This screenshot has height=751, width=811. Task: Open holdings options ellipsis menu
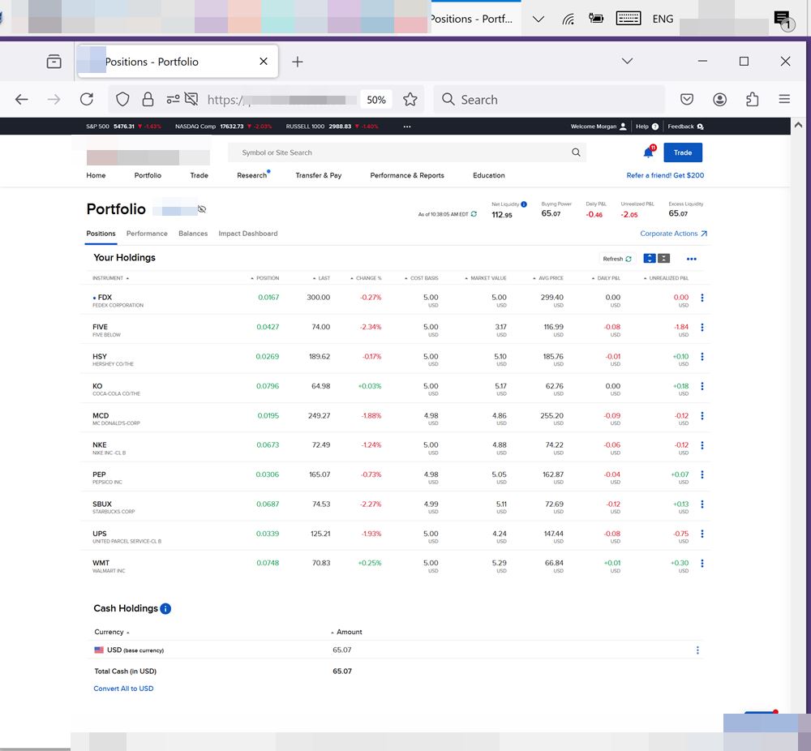coord(692,260)
